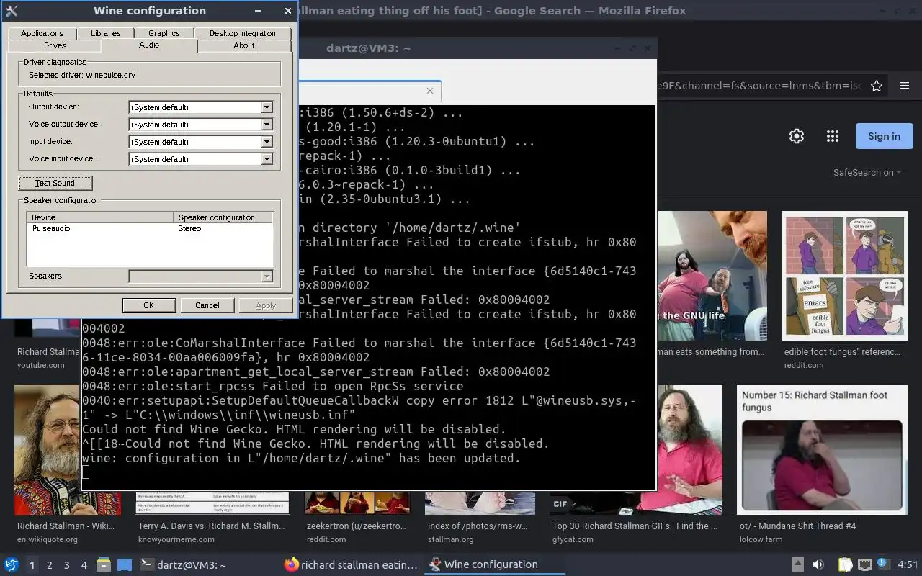This screenshot has height=576, width=922.
Task: Switch to virtual desktop 2
Action: click(x=50, y=565)
